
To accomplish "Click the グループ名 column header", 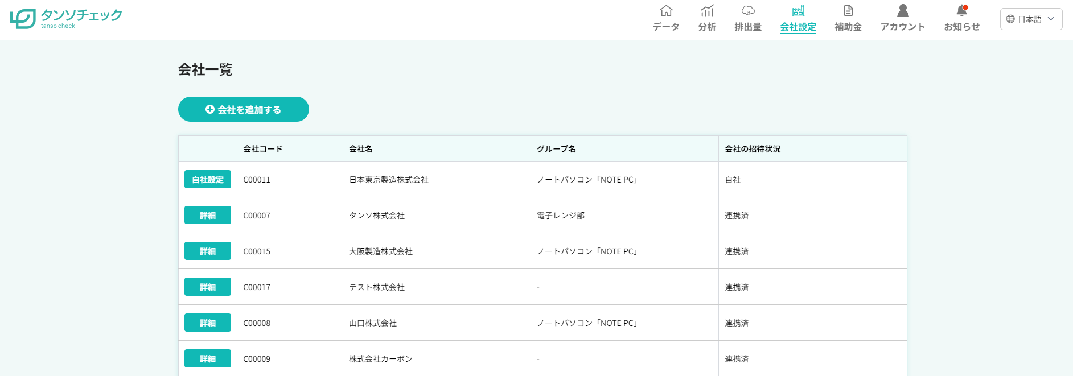I will pyautogui.click(x=557, y=149).
